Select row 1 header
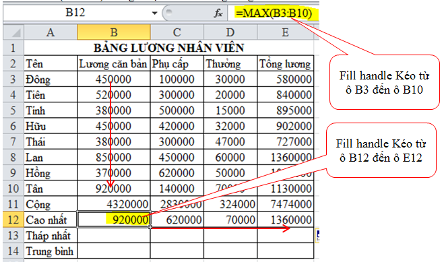 13,48
